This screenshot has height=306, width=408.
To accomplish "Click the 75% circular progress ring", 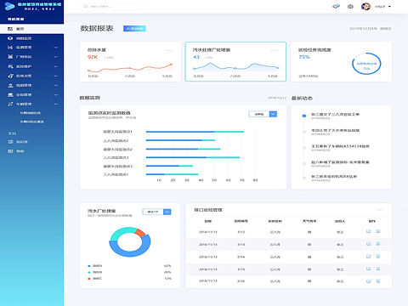I will click(366, 64).
